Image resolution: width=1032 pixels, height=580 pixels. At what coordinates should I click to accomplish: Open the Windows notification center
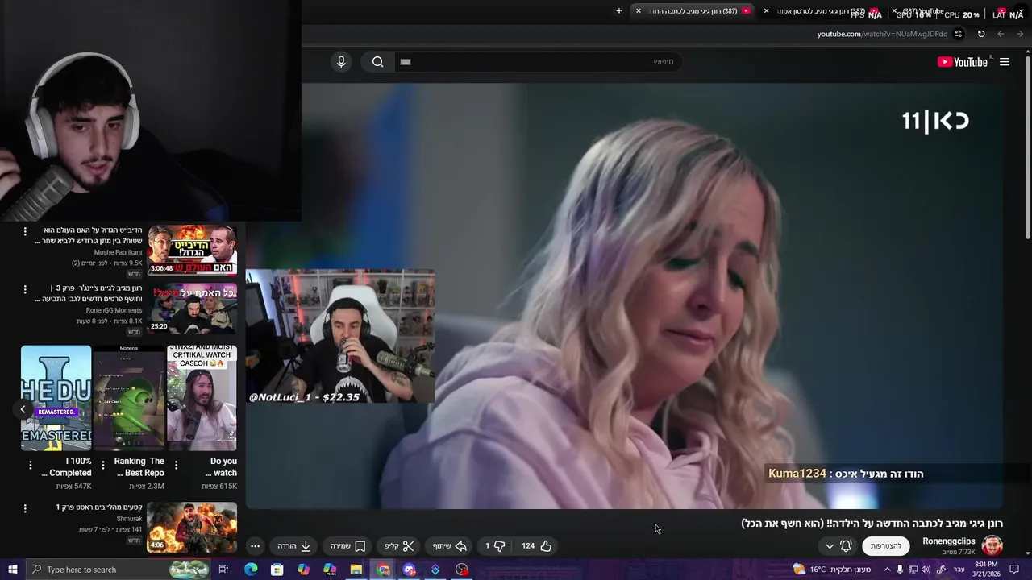[1014, 570]
